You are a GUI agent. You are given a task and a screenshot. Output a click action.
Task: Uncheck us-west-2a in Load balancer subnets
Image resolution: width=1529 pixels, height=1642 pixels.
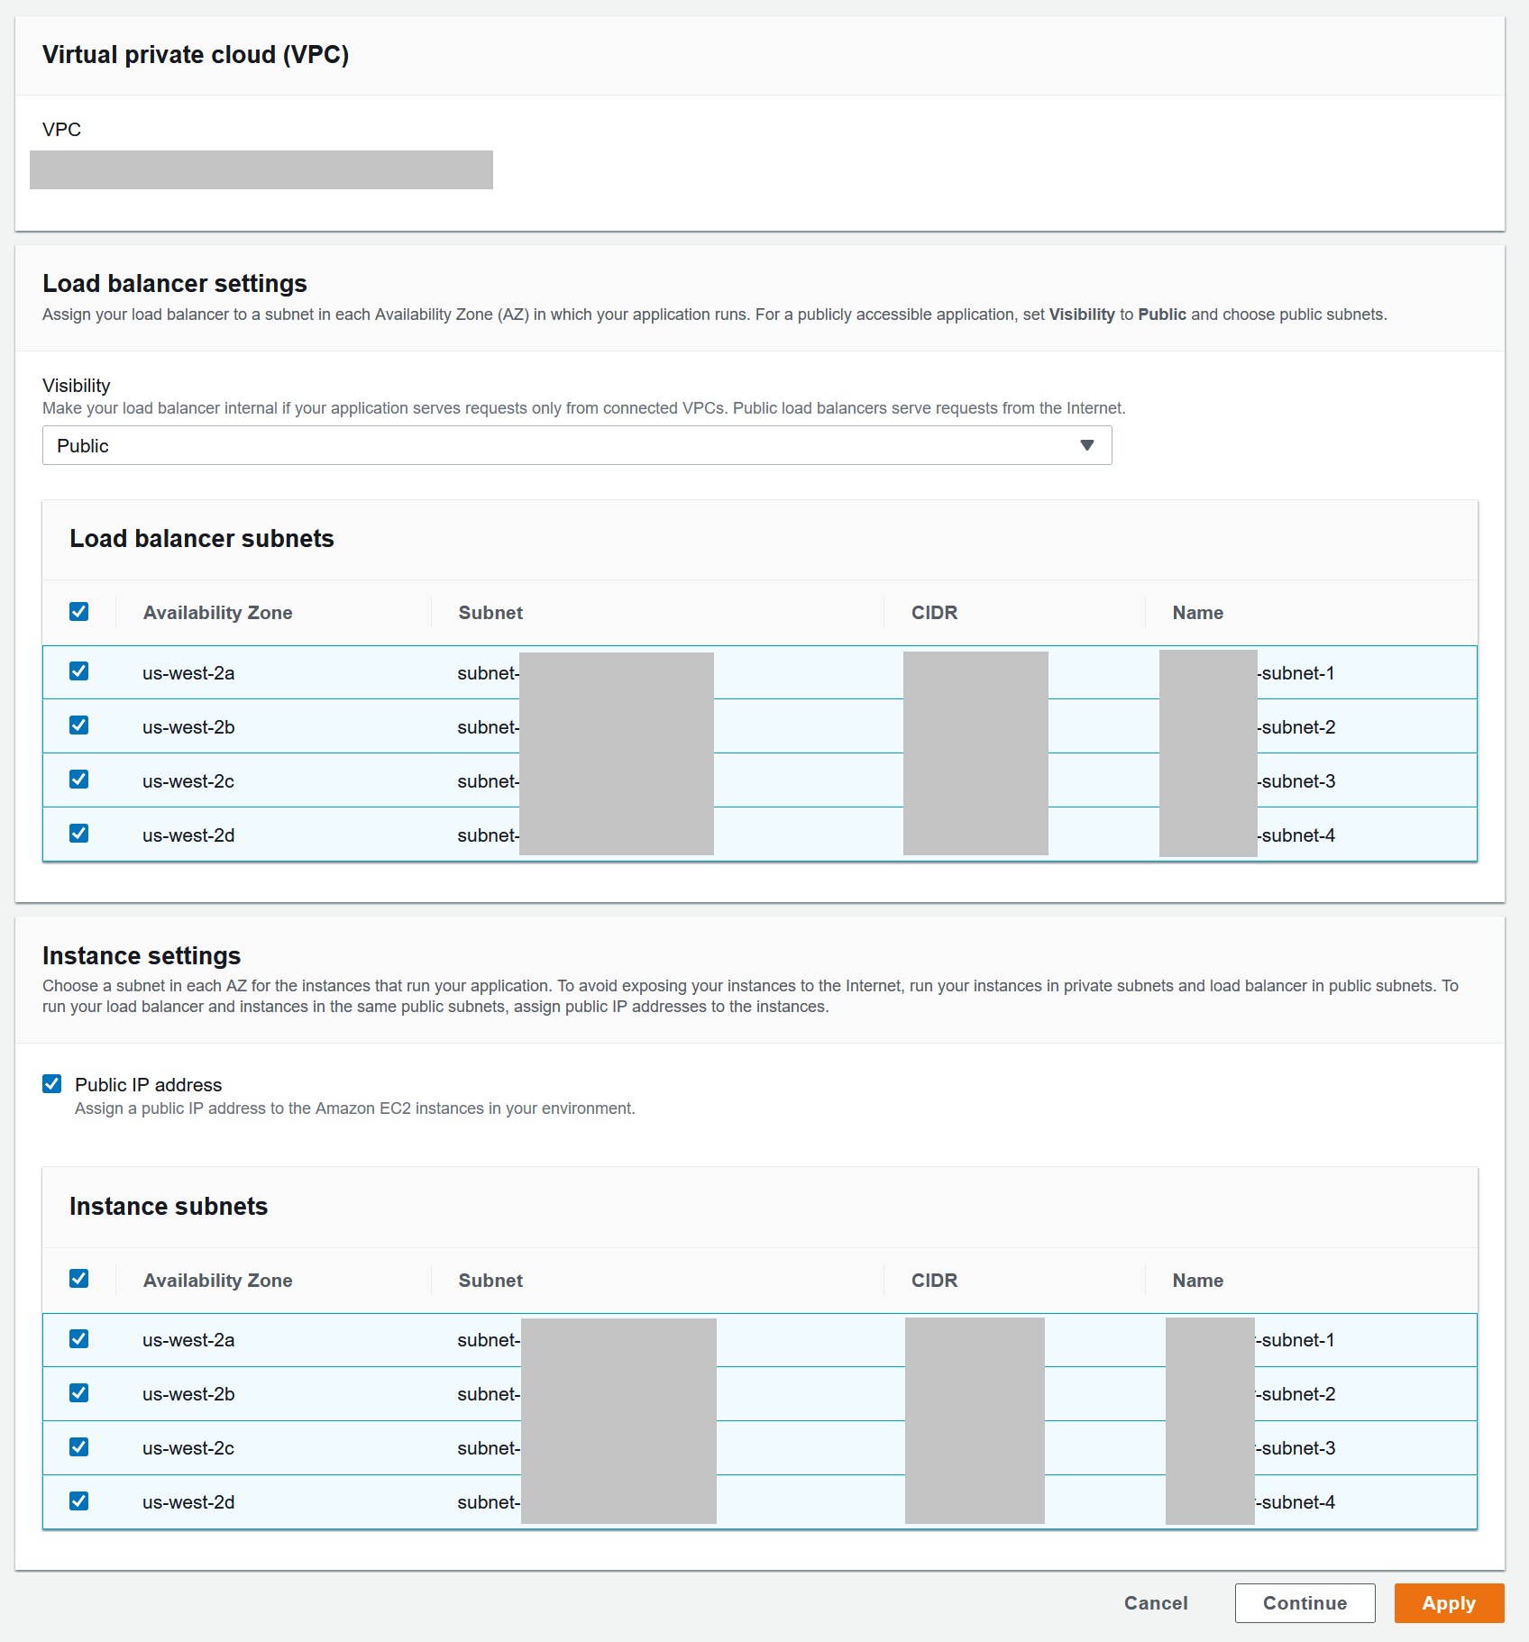tap(79, 671)
